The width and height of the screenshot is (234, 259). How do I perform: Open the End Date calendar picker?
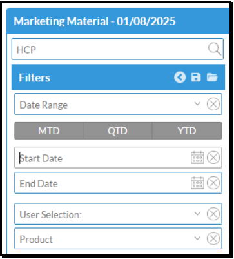(197, 183)
